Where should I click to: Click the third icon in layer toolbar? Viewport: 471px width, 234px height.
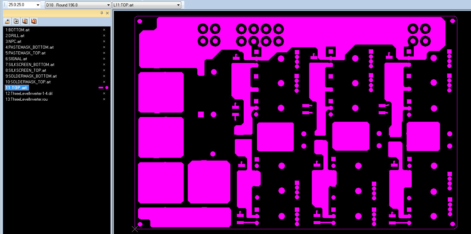coord(25,21)
